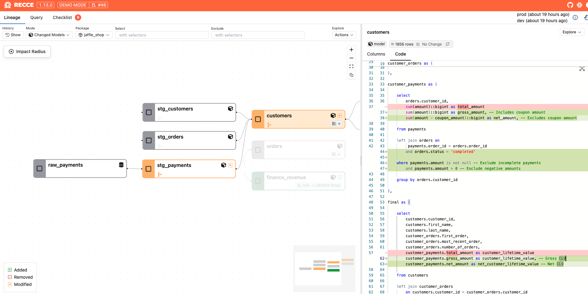Click 'No Change' status text
This screenshot has width=588, height=294.
(432, 44)
